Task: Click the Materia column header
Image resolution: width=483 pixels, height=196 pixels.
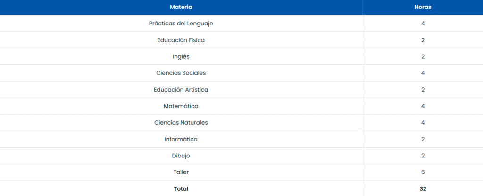Action: (x=181, y=7)
